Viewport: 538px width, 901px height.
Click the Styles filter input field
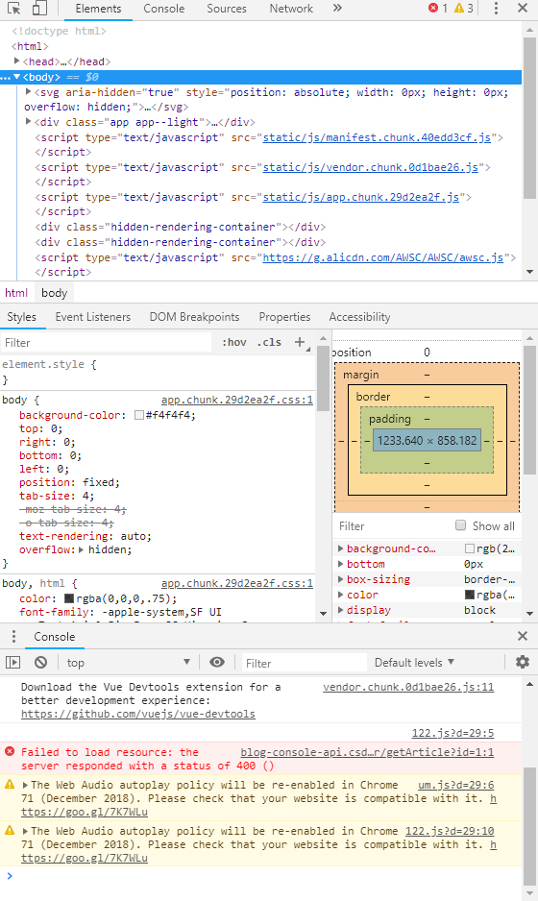point(107,343)
